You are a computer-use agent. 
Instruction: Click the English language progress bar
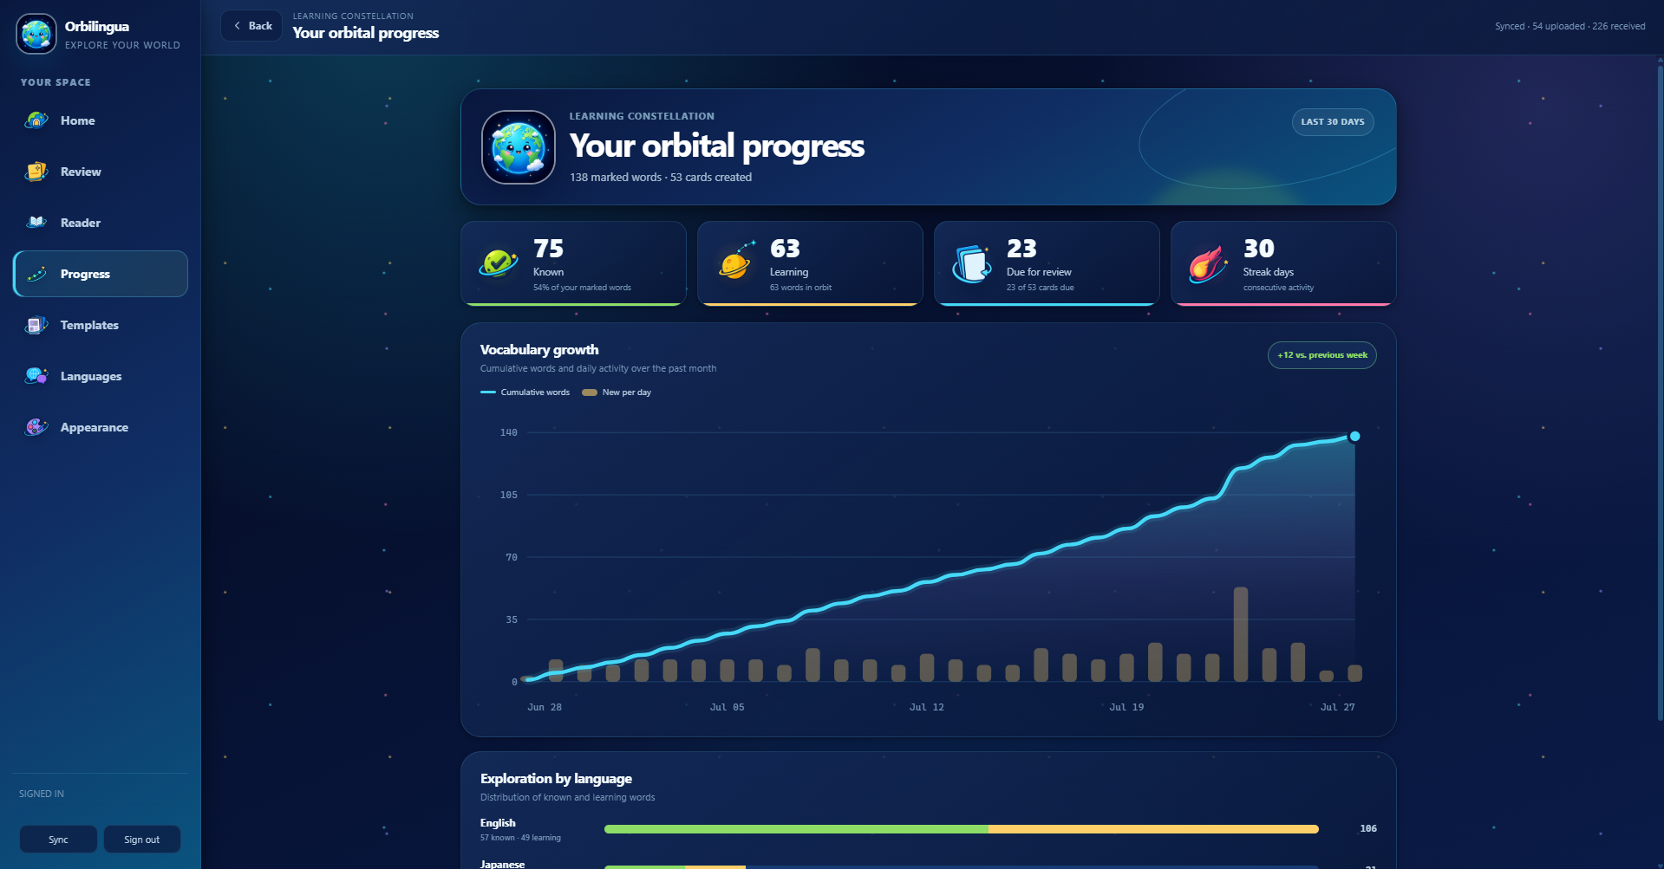[962, 829]
